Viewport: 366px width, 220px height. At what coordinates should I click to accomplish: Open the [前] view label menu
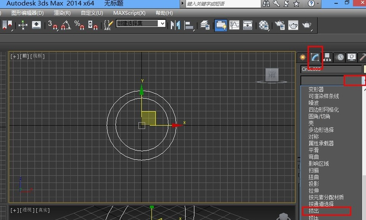click(24, 56)
